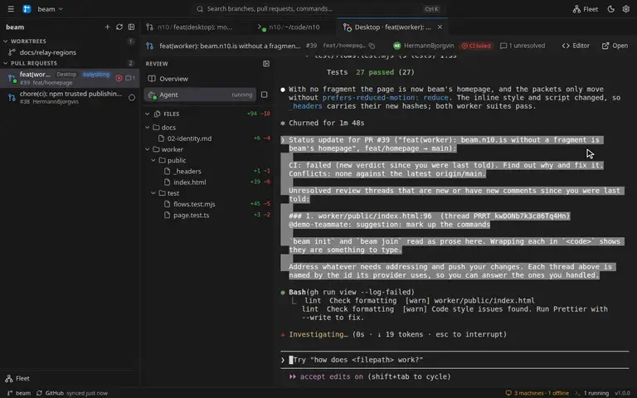Switch to n10 / ~/code/n10 terminal tab

click(294, 27)
